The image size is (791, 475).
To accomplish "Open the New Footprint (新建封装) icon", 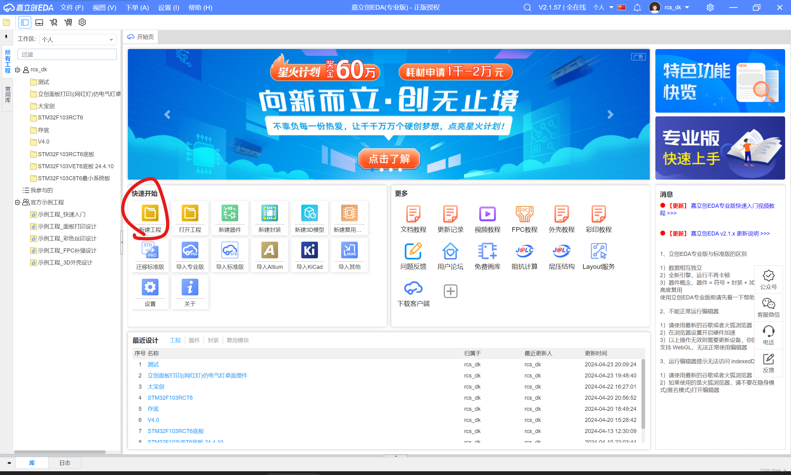I will tap(269, 214).
